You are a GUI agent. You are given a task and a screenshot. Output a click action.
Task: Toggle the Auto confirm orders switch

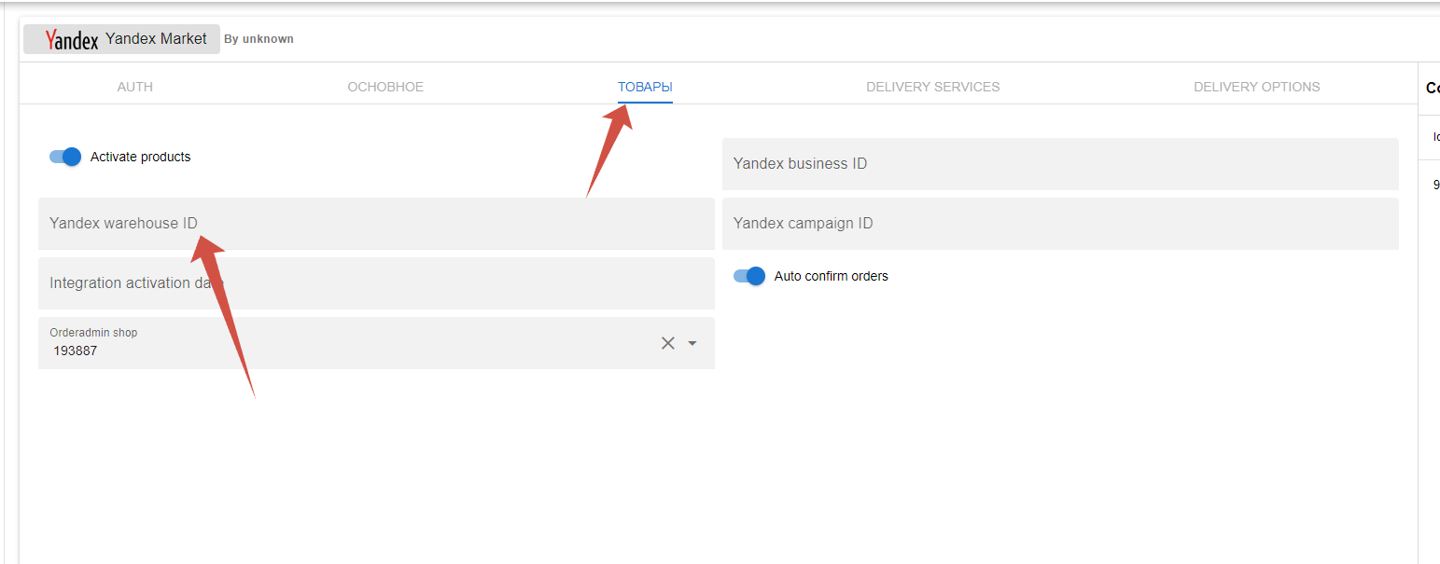[749, 276]
